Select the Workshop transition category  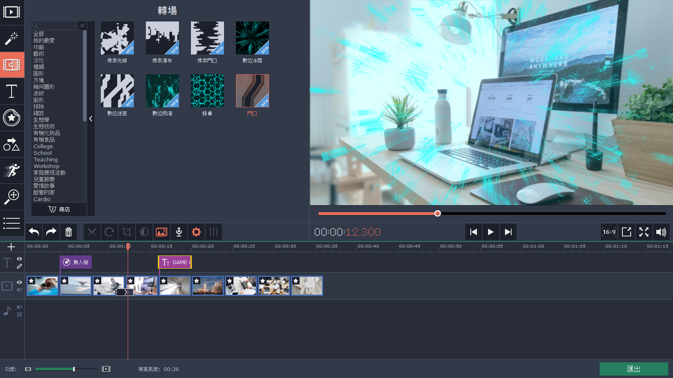46,166
